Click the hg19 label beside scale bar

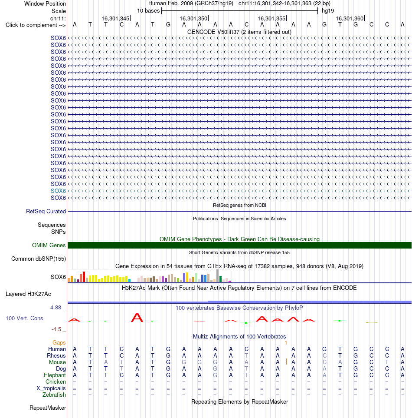click(x=327, y=11)
